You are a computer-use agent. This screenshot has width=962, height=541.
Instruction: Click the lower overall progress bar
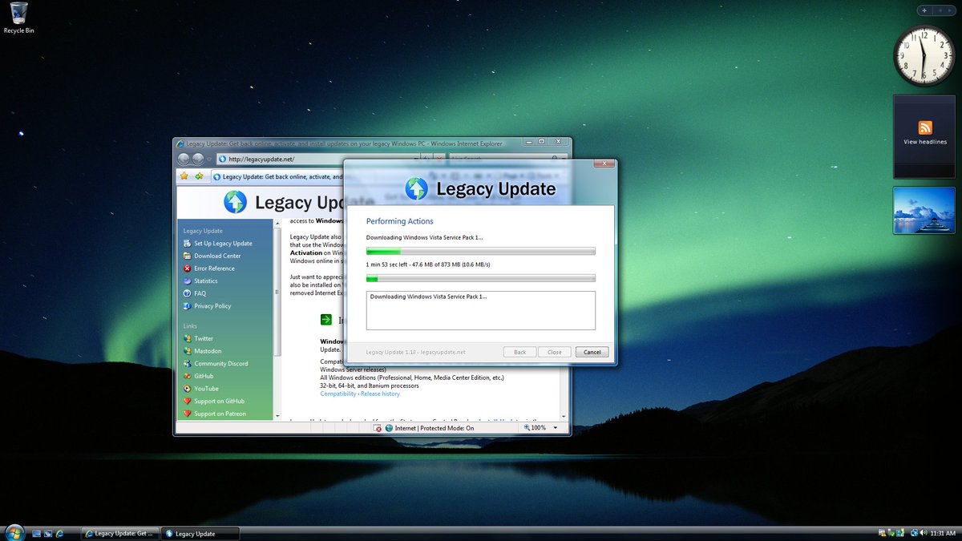pyautogui.click(x=481, y=278)
